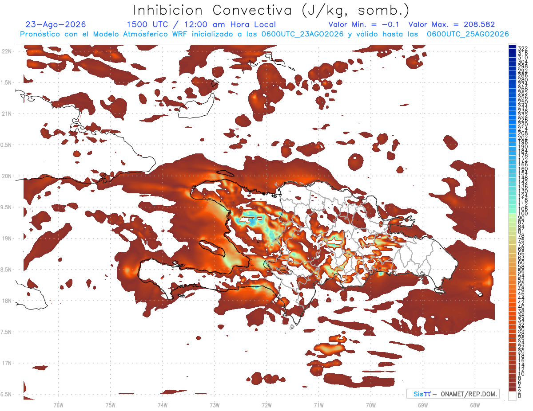
Task: Click the 75W longitude label
Action: (x=111, y=405)
